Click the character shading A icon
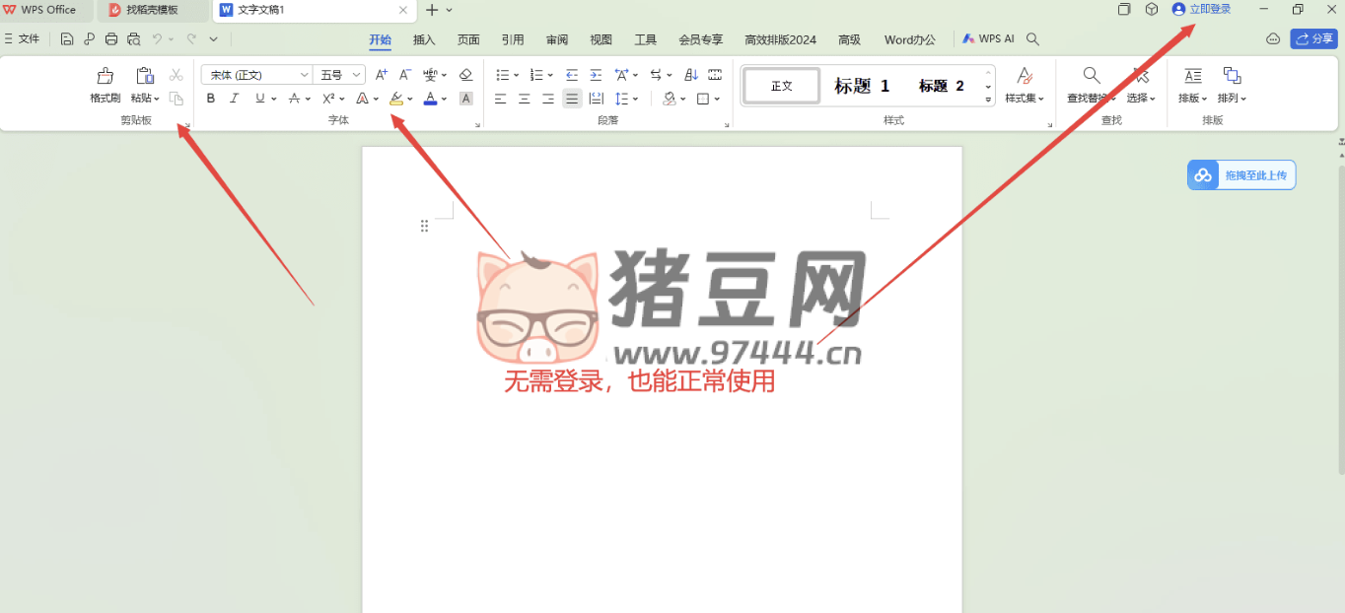Screen dimensions: 1345x613 point(466,99)
